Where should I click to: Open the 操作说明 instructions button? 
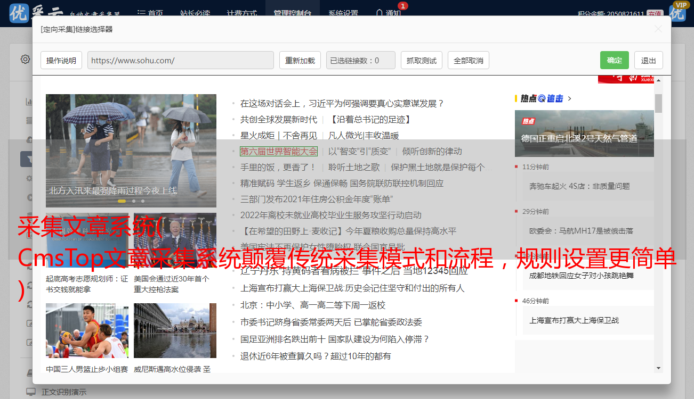point(61,60)
